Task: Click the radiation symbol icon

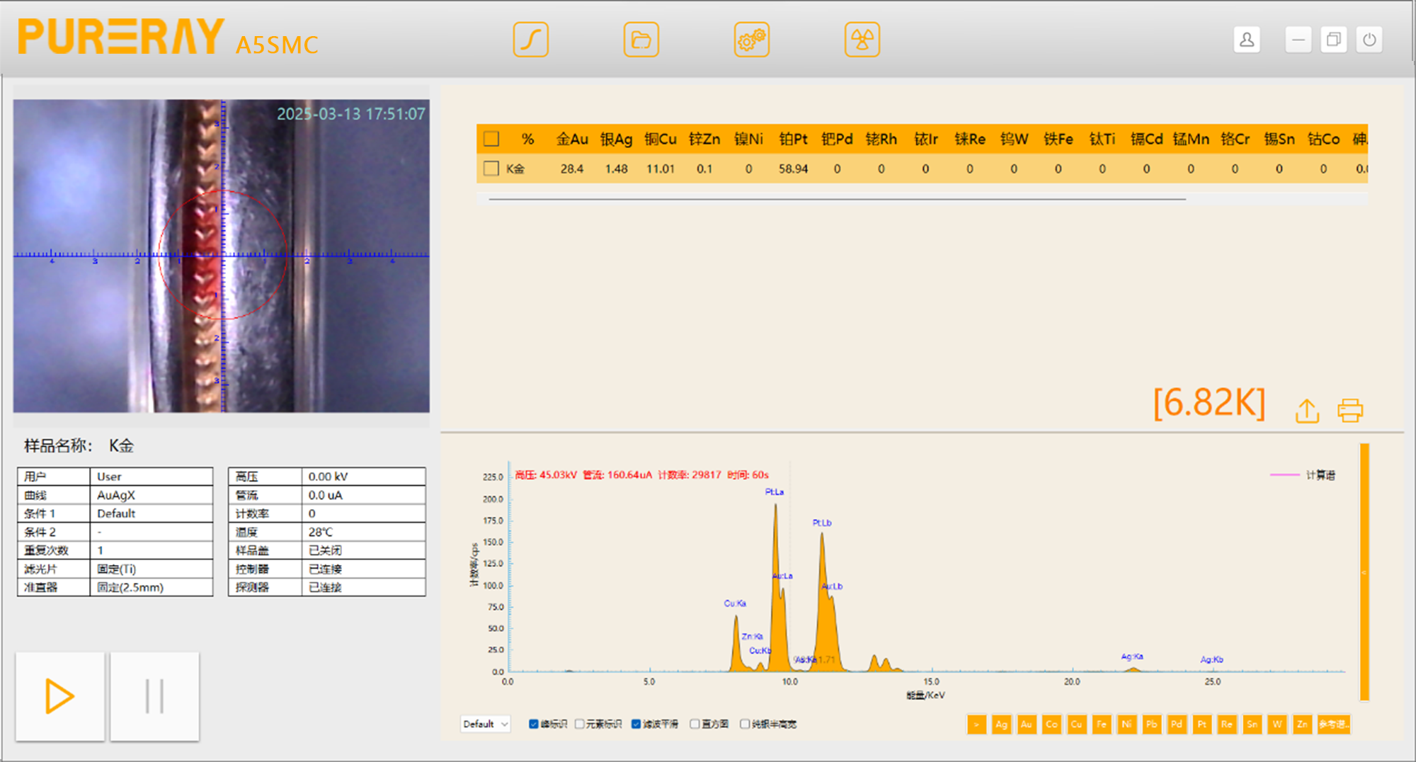Action: (862, 40)
